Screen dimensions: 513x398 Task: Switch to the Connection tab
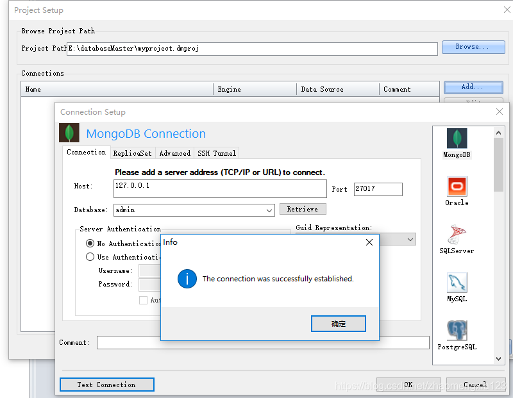click(87, 153)
